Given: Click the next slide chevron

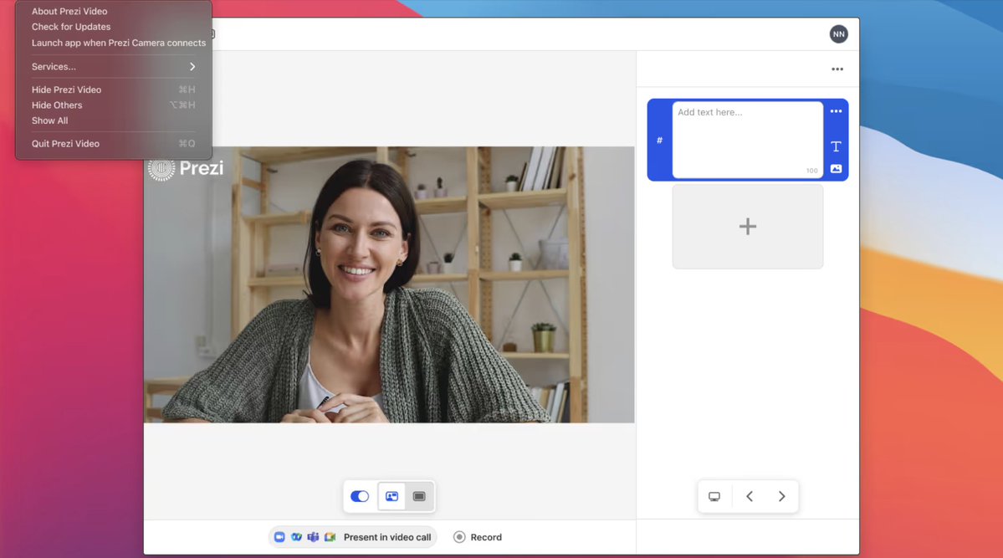Looking at the screenshot, I should tap(781, 495).
